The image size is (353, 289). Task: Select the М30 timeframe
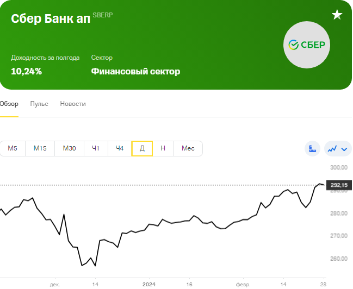69,148
